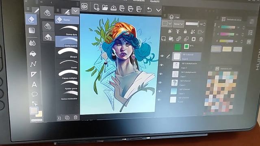Open the eraser sub tool detail icon
The image size is (260, 146).
(x=48, y=26)
